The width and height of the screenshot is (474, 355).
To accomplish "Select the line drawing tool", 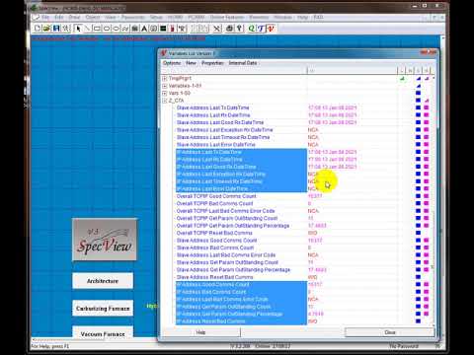I will pyautogui.click(x=87, y=29).
